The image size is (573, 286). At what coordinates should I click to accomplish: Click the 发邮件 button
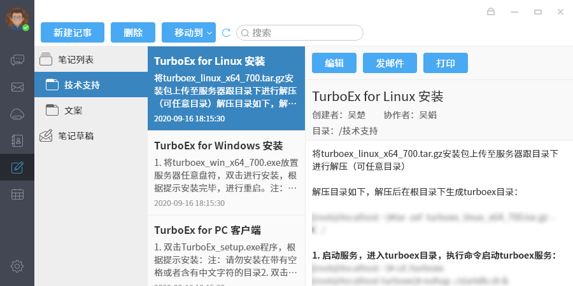pyautogui.click(x=390, y=63)
